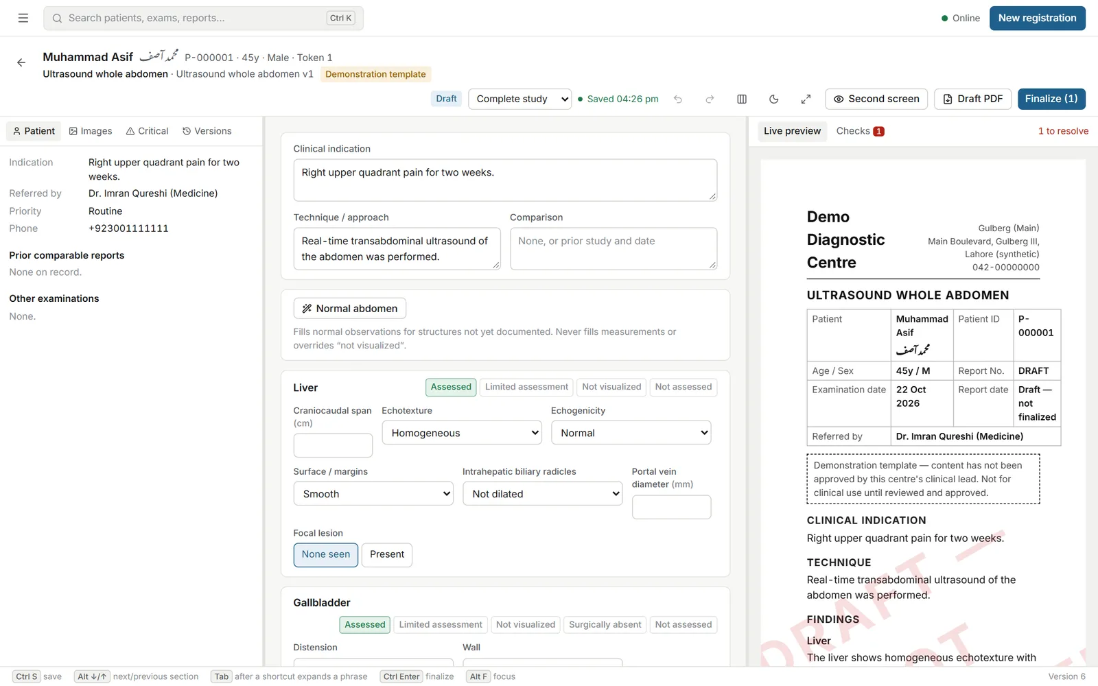Click the Portal vein diameter field
1098x686 pixels.
(672, 507)
